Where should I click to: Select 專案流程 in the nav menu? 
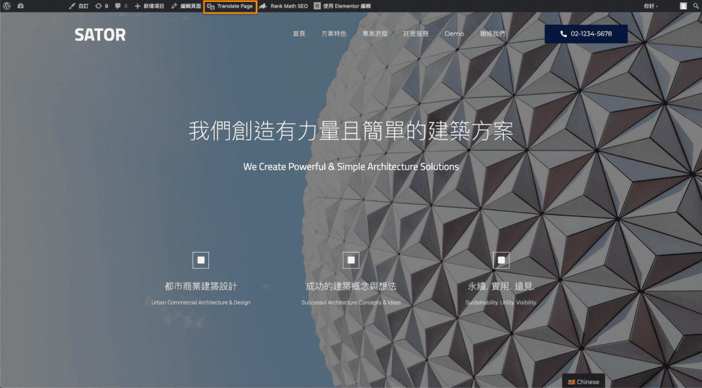click(x=375, y=34)
